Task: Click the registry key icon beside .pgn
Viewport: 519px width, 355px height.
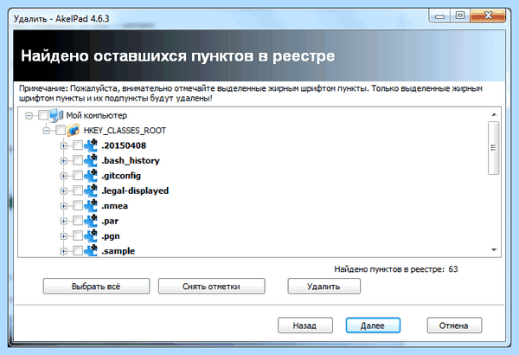Action: tap(91, 236)
